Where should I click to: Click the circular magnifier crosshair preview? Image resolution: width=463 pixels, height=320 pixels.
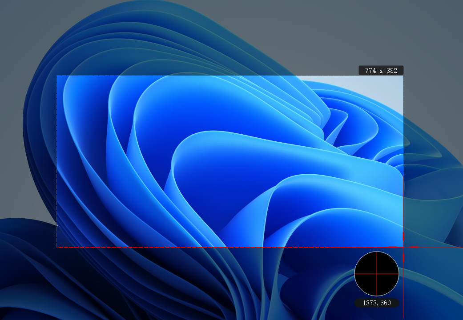pyautogui.click(x=377, y=274)
